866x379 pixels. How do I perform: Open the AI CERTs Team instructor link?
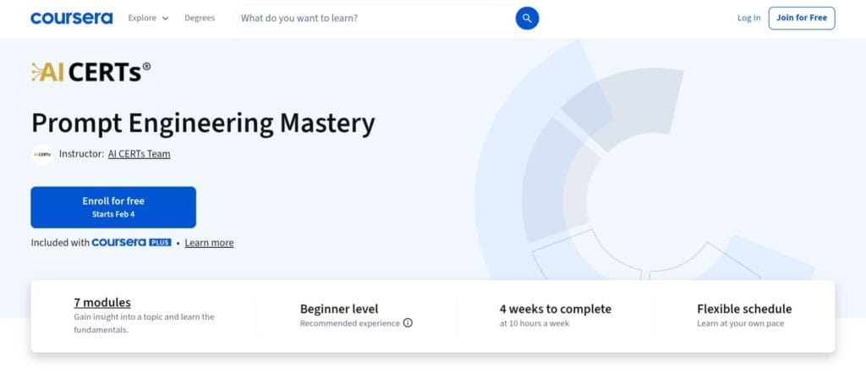point(140,154)
